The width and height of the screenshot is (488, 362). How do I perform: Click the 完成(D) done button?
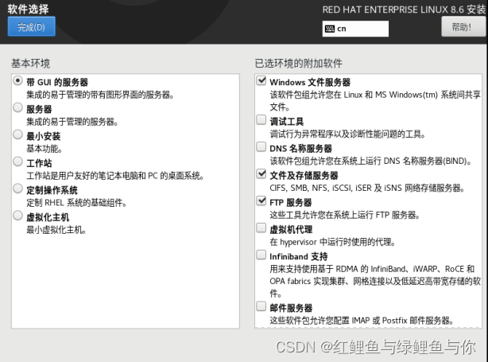coord(32,27)
